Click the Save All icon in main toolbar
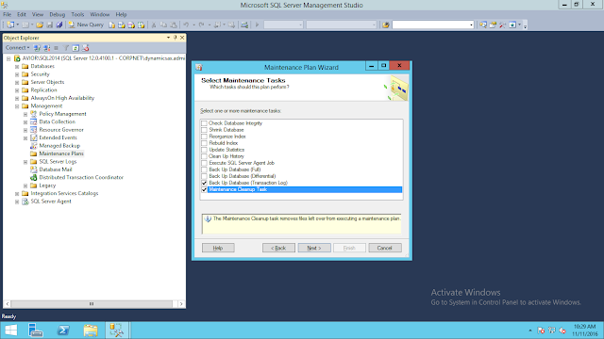Viewport: 604px width, 339px height. pos(59,25)
